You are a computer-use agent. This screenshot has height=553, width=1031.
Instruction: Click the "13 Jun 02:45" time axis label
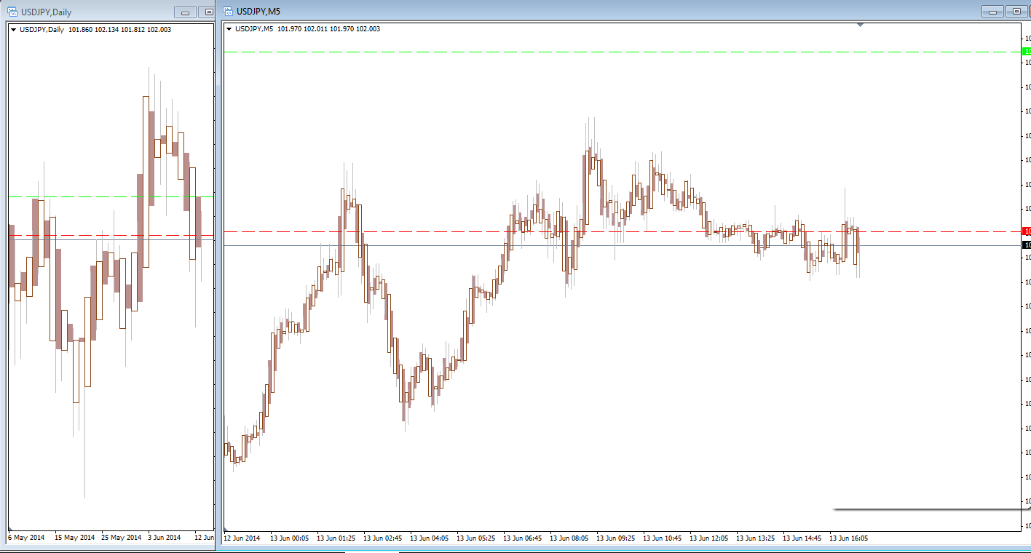tap(382, 538)
